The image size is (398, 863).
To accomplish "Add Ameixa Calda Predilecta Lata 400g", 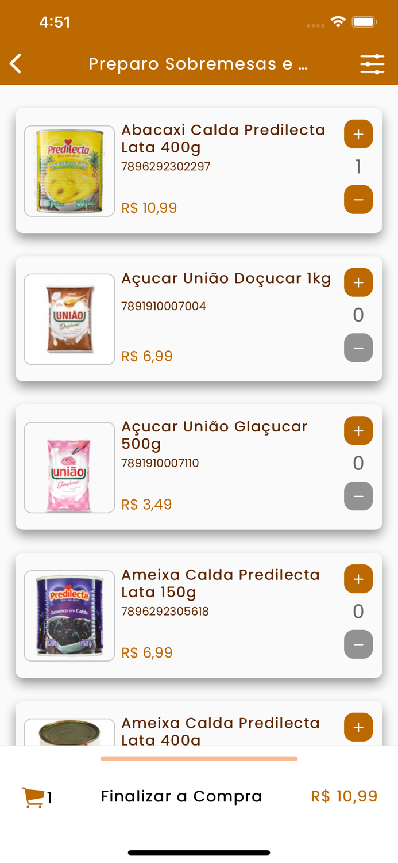I will point(358,727).
